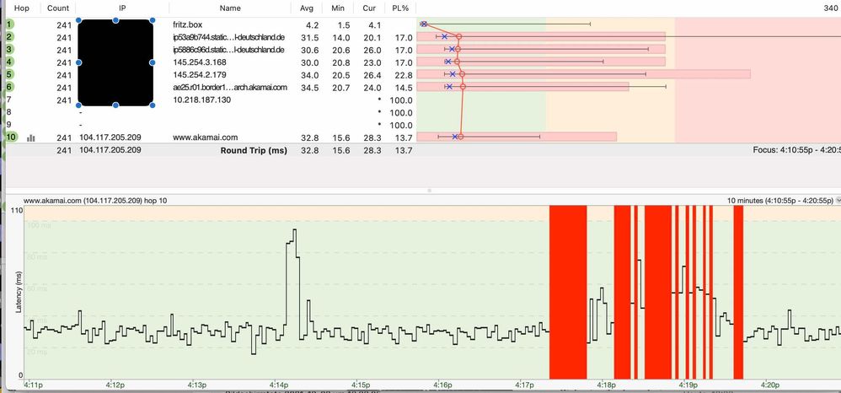Click the 22.8 packet loss value for hop 5

tap(404, 74)
